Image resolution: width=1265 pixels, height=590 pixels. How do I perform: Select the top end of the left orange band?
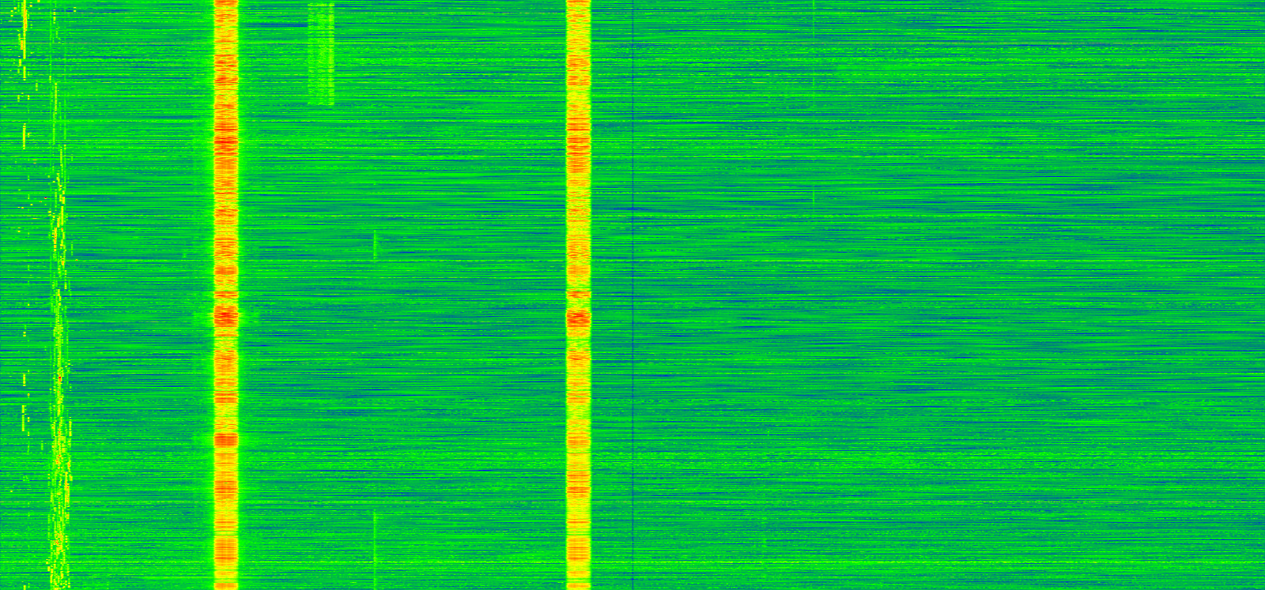(x=226, y=4)
